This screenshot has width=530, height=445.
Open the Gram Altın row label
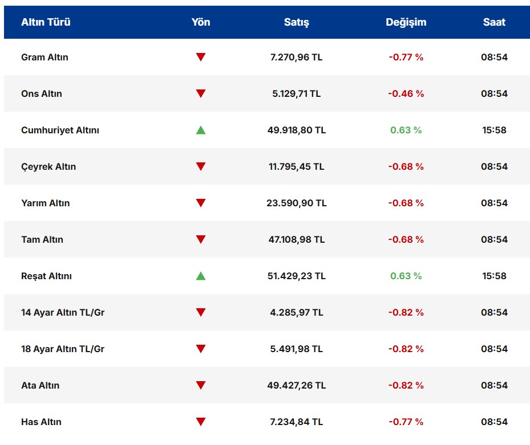coord(44,57)
